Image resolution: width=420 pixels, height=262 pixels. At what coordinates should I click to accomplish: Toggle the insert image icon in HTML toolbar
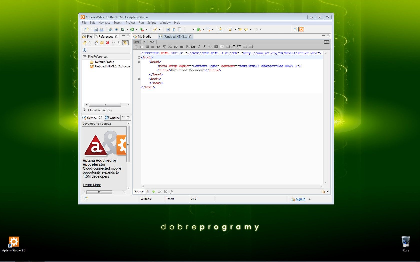(216, 47)
